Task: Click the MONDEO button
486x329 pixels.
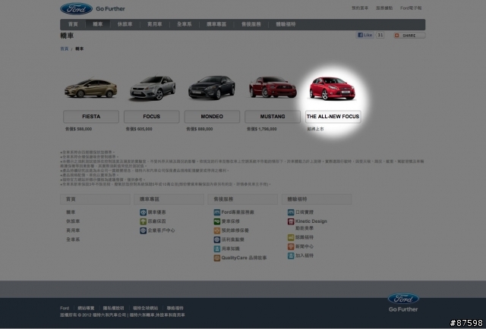Action: click(212, 117)
